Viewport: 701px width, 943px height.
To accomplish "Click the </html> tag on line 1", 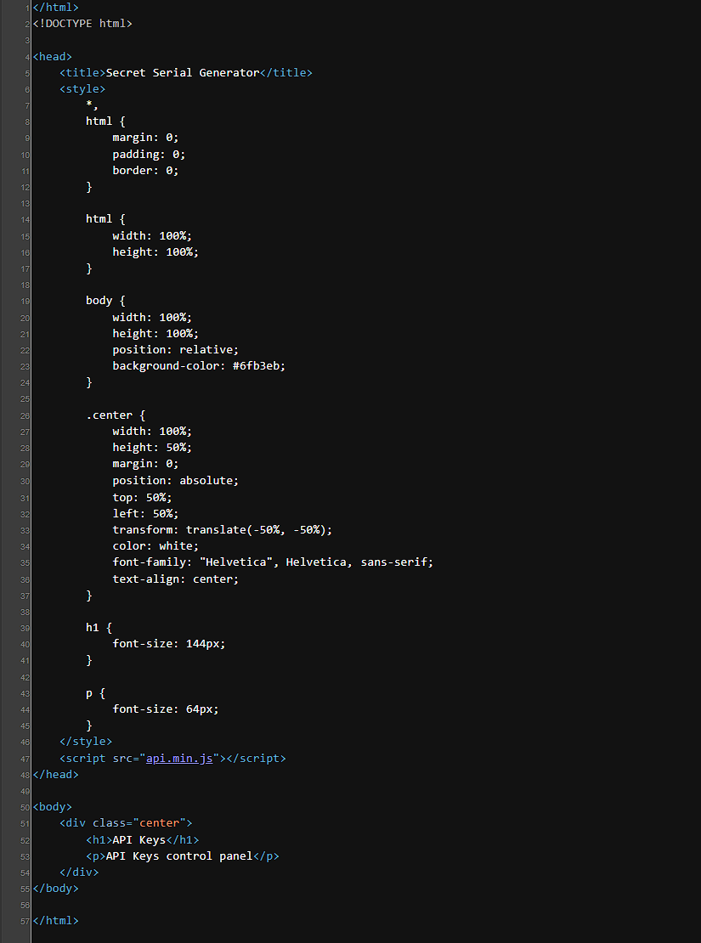I will [x=56, y=8].
